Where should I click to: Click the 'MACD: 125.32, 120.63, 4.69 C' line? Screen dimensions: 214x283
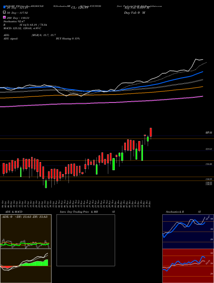coord(22,28)
